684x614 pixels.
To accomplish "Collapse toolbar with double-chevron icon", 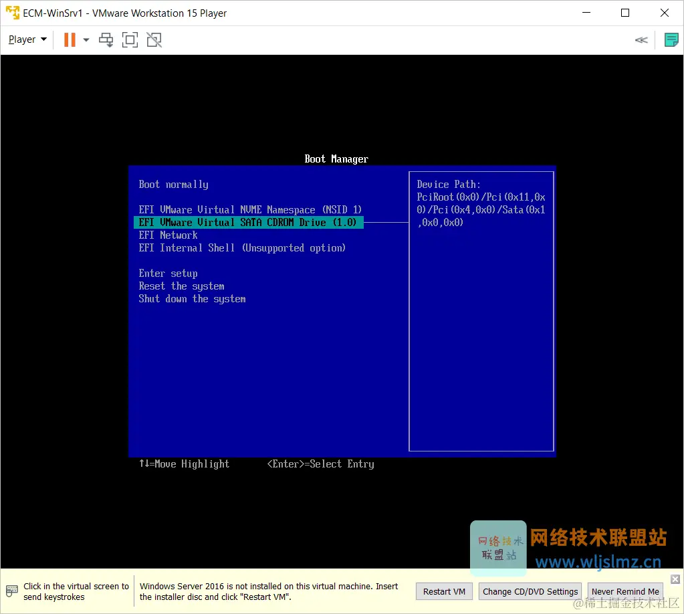I will [641, 40].
